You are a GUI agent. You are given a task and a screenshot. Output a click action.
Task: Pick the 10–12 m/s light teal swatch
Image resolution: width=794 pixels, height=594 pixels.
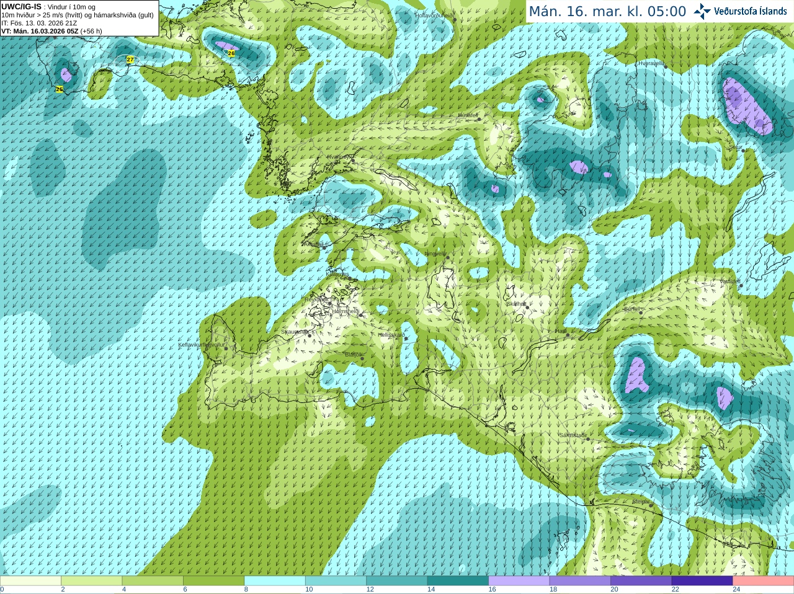tap(336, 581)
